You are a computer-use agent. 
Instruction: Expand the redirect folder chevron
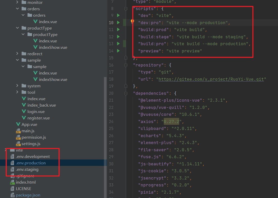(x=17, y=53)
